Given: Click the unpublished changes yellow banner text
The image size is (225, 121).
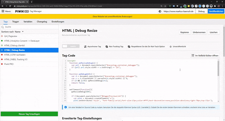Looking at the screenshot, I should pos(112,16).
